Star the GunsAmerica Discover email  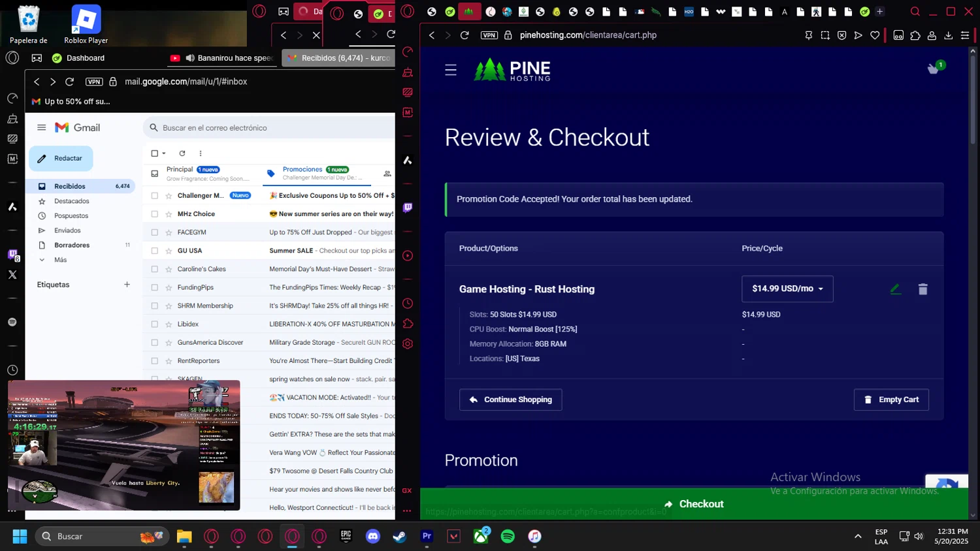coord(169,342)
